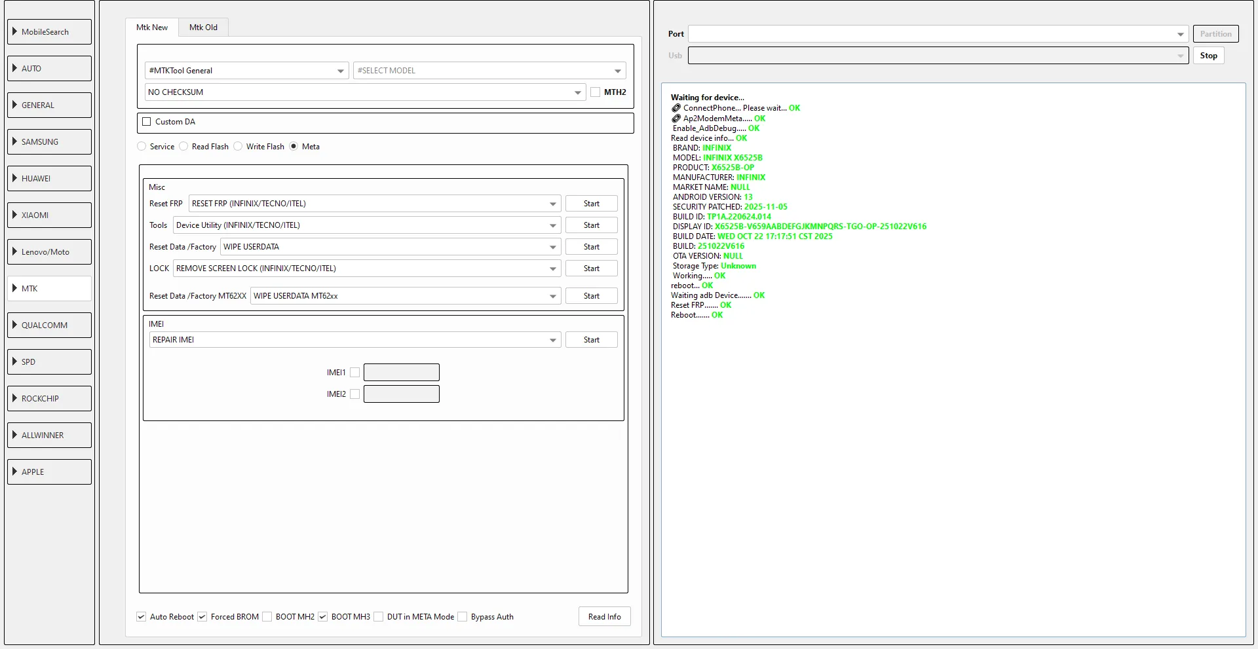This screenshot has width=1258, height=649.
Task: Toggle the MTH2 checkbox
Action: click(595, 92)
